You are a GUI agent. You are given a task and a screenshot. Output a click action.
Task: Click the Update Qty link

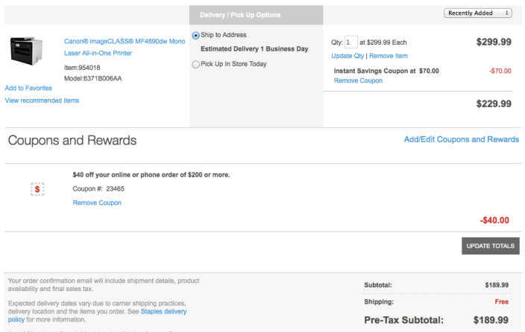pos(348,56)
